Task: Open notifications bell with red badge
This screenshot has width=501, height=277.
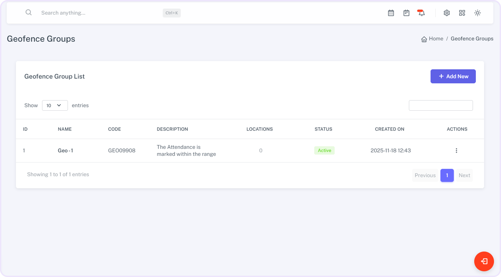Action: click(x=421, y=13)
